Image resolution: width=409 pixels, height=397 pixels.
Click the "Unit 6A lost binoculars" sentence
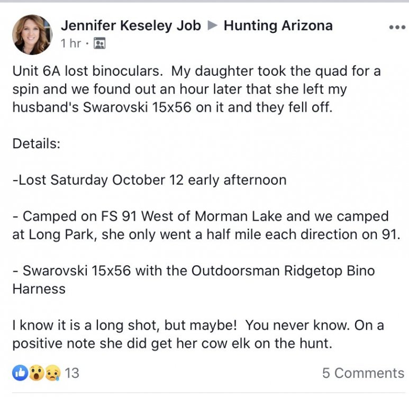pos(87,71)
